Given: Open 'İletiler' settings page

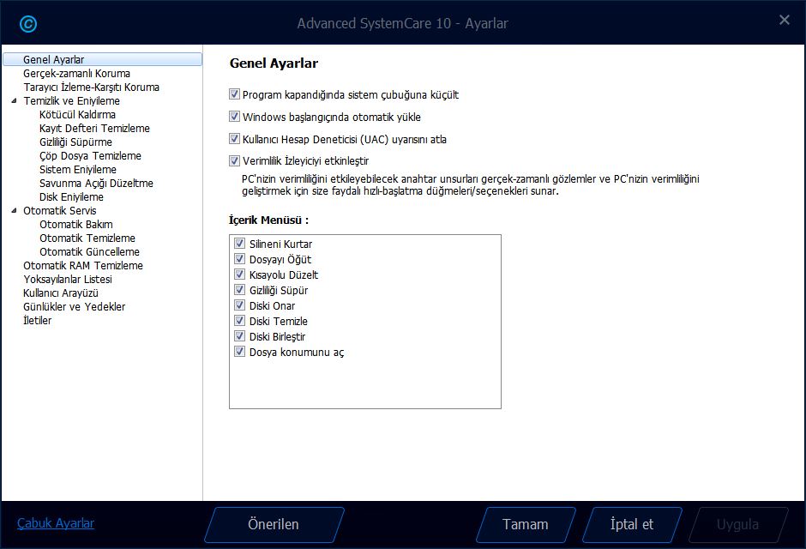Looking at the screenshot, I should [x=38, y=320].
